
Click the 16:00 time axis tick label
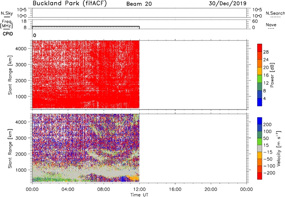[175, 190]
